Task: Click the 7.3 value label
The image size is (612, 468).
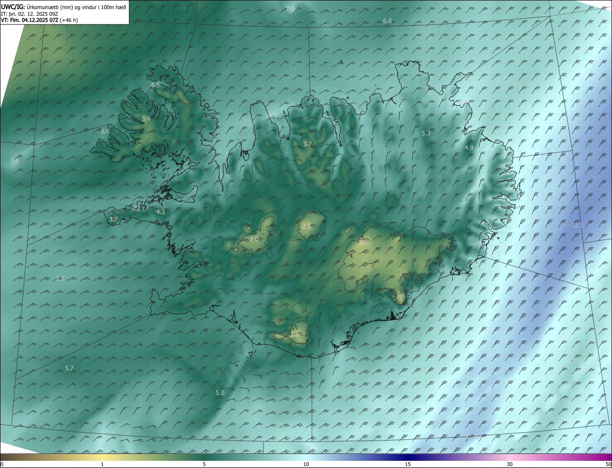Action: pos(59,279)
